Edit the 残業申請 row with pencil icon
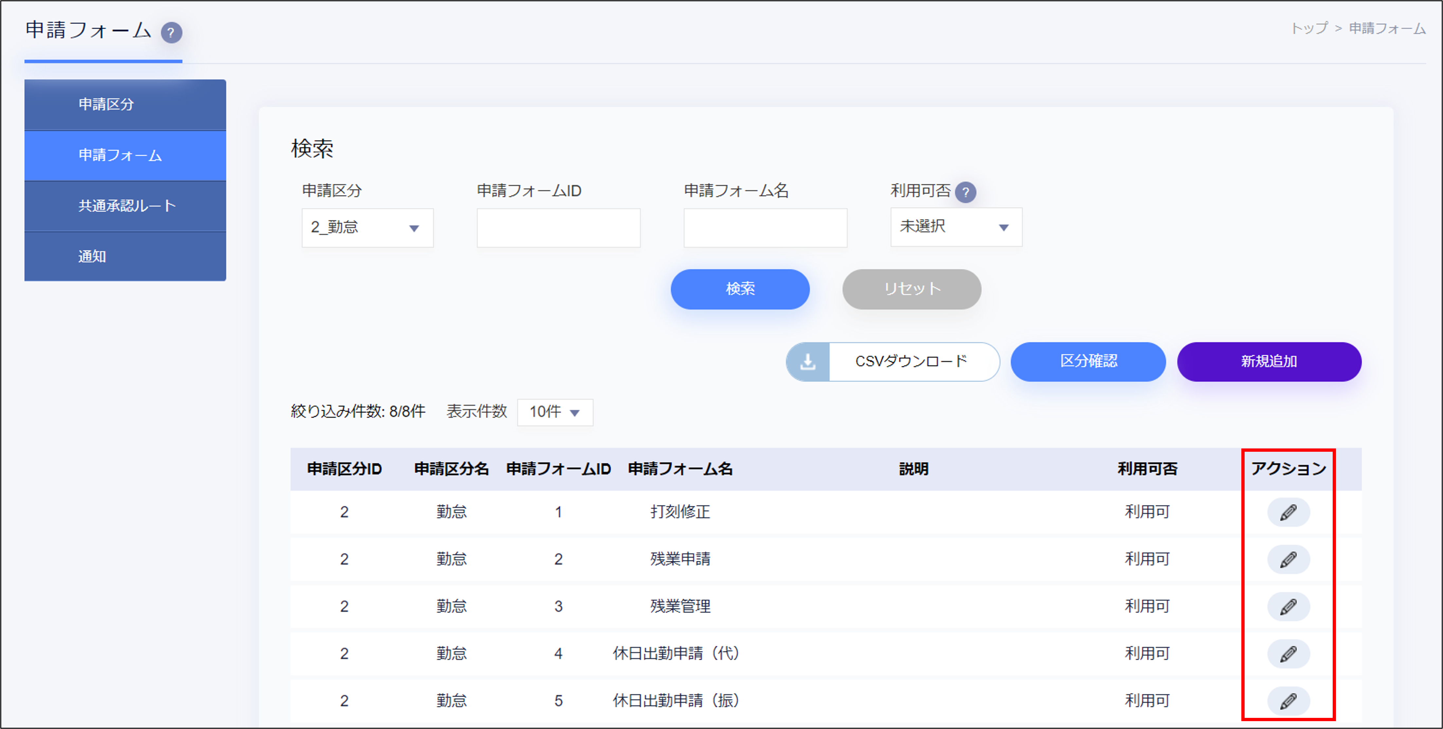The width and height of the screenshot is (1443, 729). (1288, 559)
